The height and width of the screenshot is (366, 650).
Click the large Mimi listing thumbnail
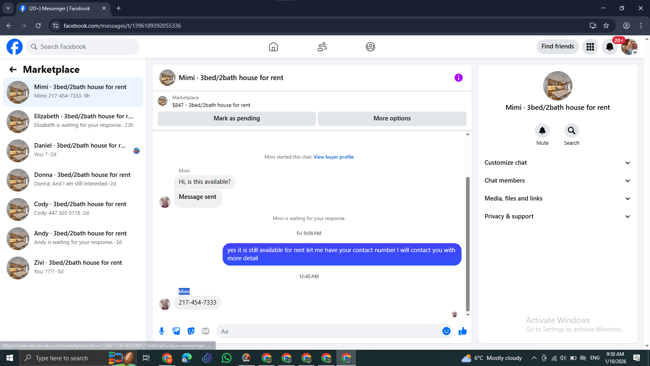(x=557, y=86)
